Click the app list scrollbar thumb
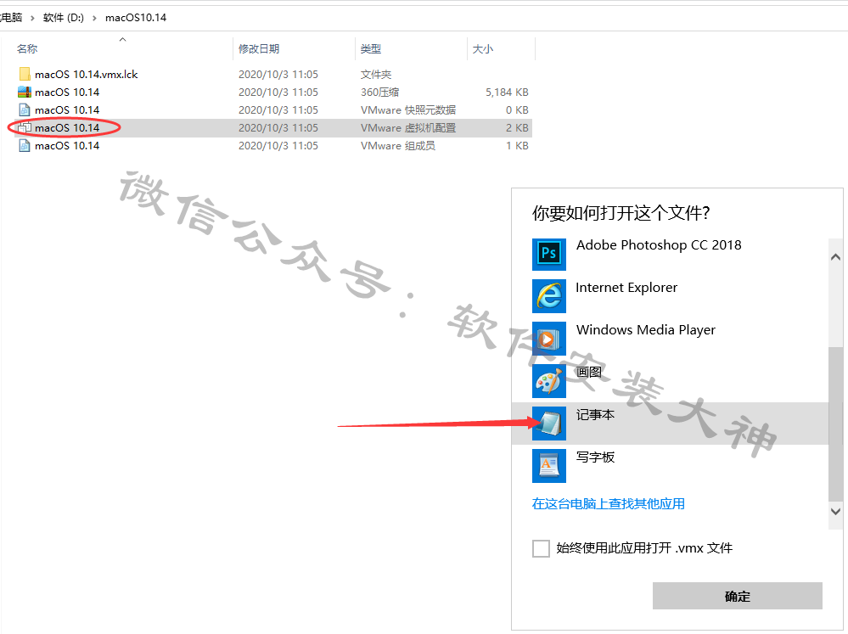Viewport: 848px width, 634px height. click(835, 424)
